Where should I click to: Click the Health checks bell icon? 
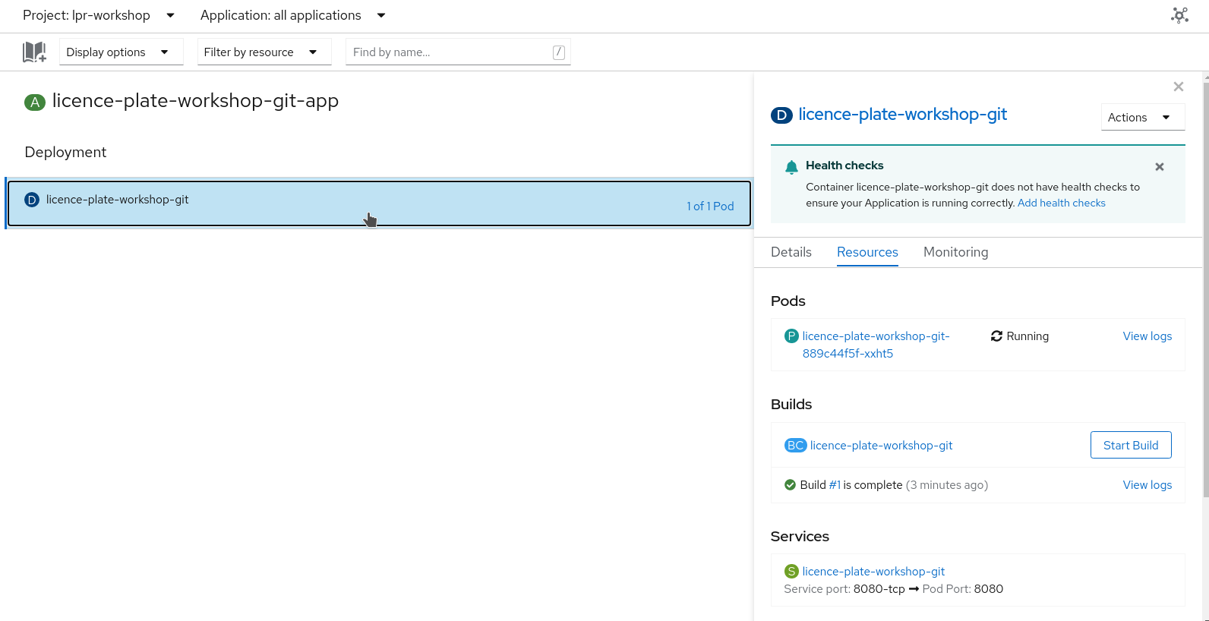coord(791,167)
